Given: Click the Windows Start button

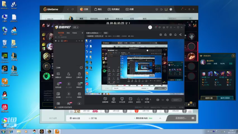Looking at the screenshot, I should (3, 132).
